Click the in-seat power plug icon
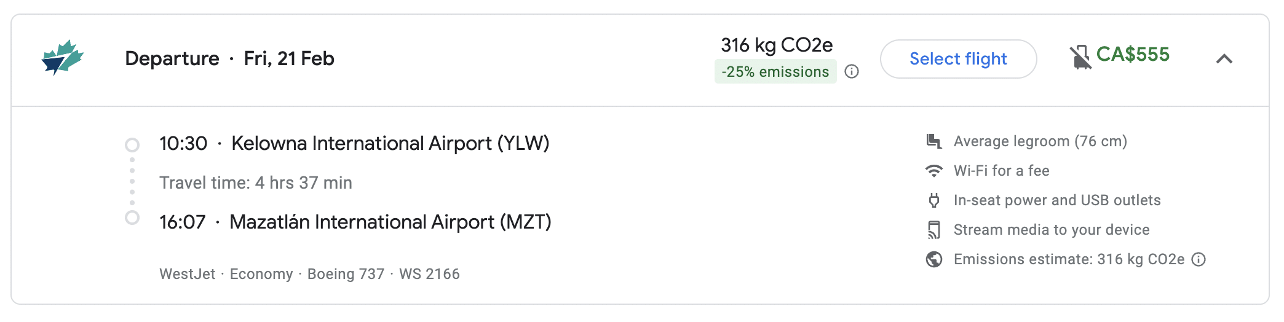The image size is (1284, 322). pos(934,200)
